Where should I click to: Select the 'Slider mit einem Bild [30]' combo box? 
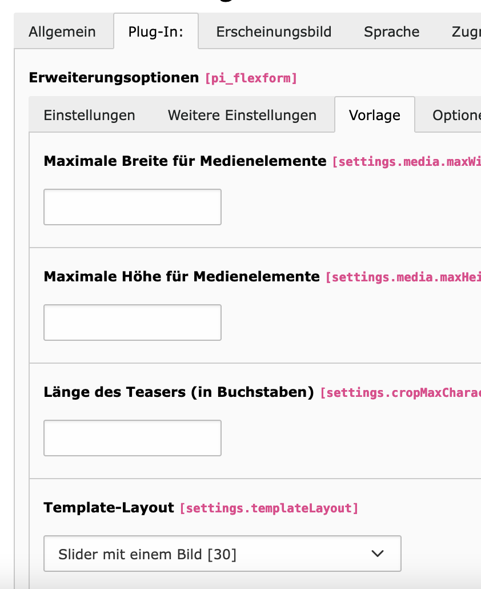pos(222,554)
